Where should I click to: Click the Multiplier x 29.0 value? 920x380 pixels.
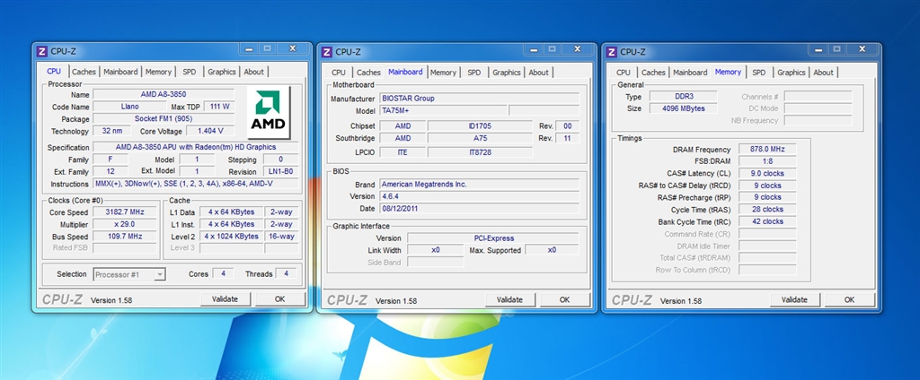(124, 224)
